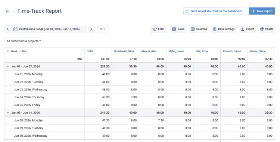280x142 pixels.
Task: Collapse the Jun 01 - Jun 07 week
Action: pyautogui.click(x=8, y=67)
